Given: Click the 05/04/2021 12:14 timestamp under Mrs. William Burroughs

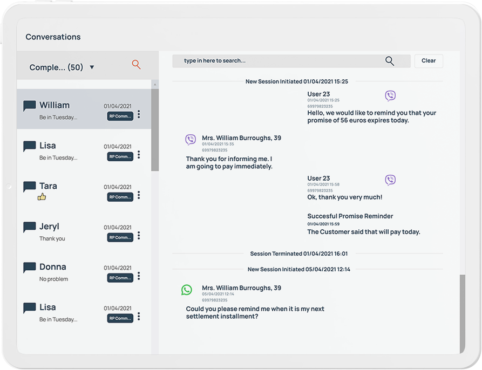Looking at the screenshot, I should pos(218,294).
